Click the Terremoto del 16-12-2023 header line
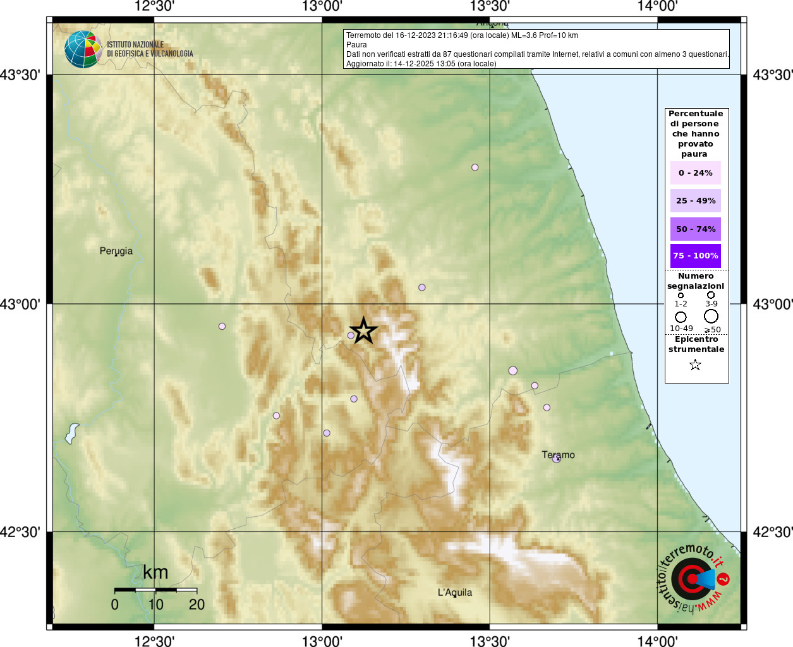793x647 pixels. coord(462,35)
